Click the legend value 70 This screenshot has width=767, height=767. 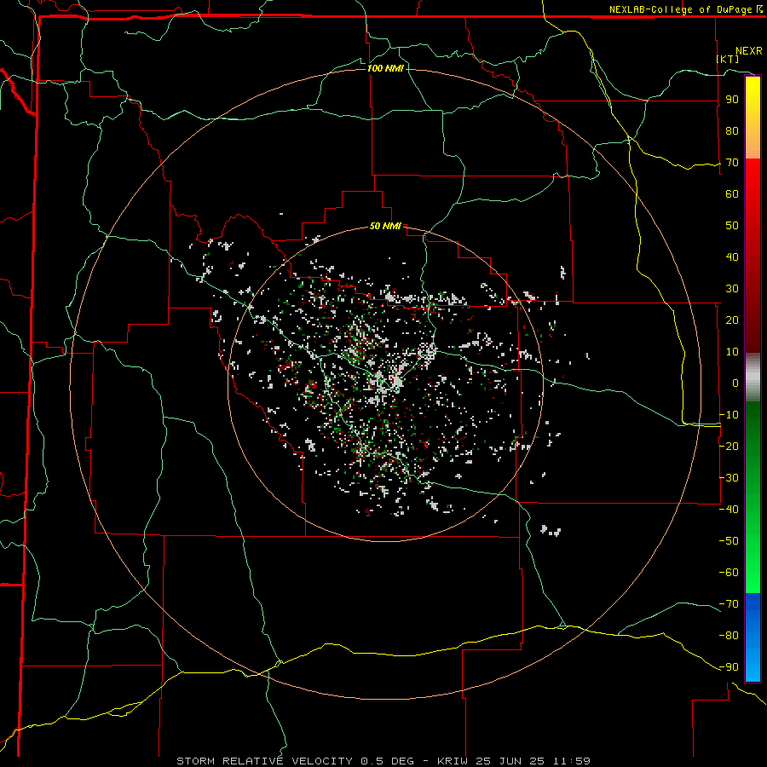(732, 163)
